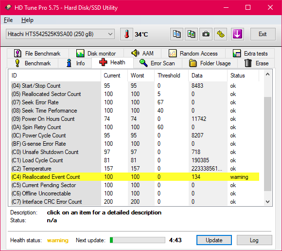The width and height of the screenshot is (282, 251).
Task: Open the File menu
Action: click(8, 20)
